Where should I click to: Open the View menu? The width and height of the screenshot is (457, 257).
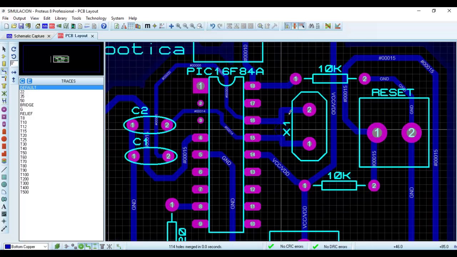coord(35,18)
